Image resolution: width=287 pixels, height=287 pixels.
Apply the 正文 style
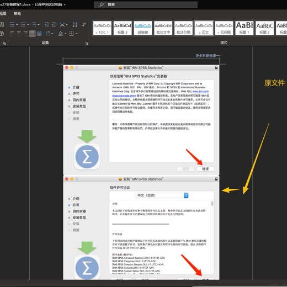(204, 28)
